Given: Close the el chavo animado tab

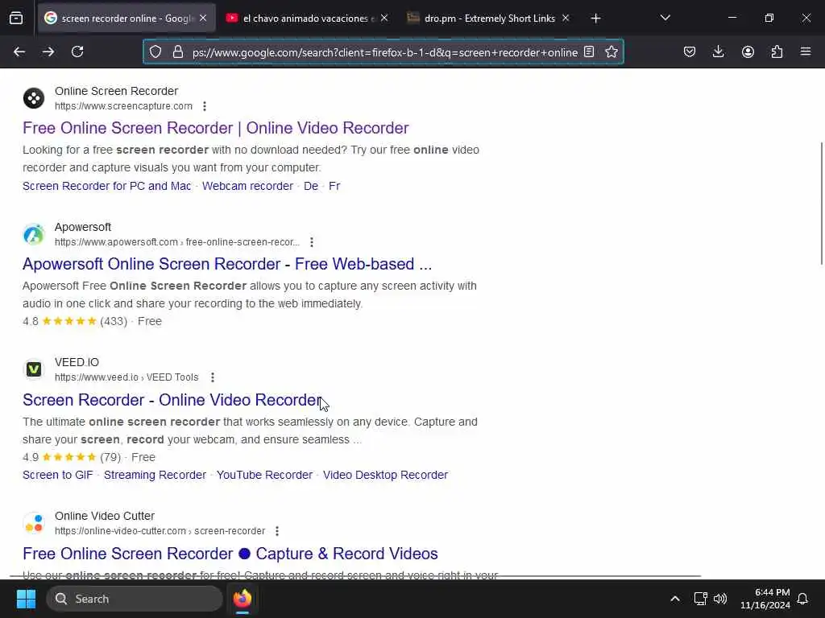Looking at the screenshot, I should tap(384, 19).
